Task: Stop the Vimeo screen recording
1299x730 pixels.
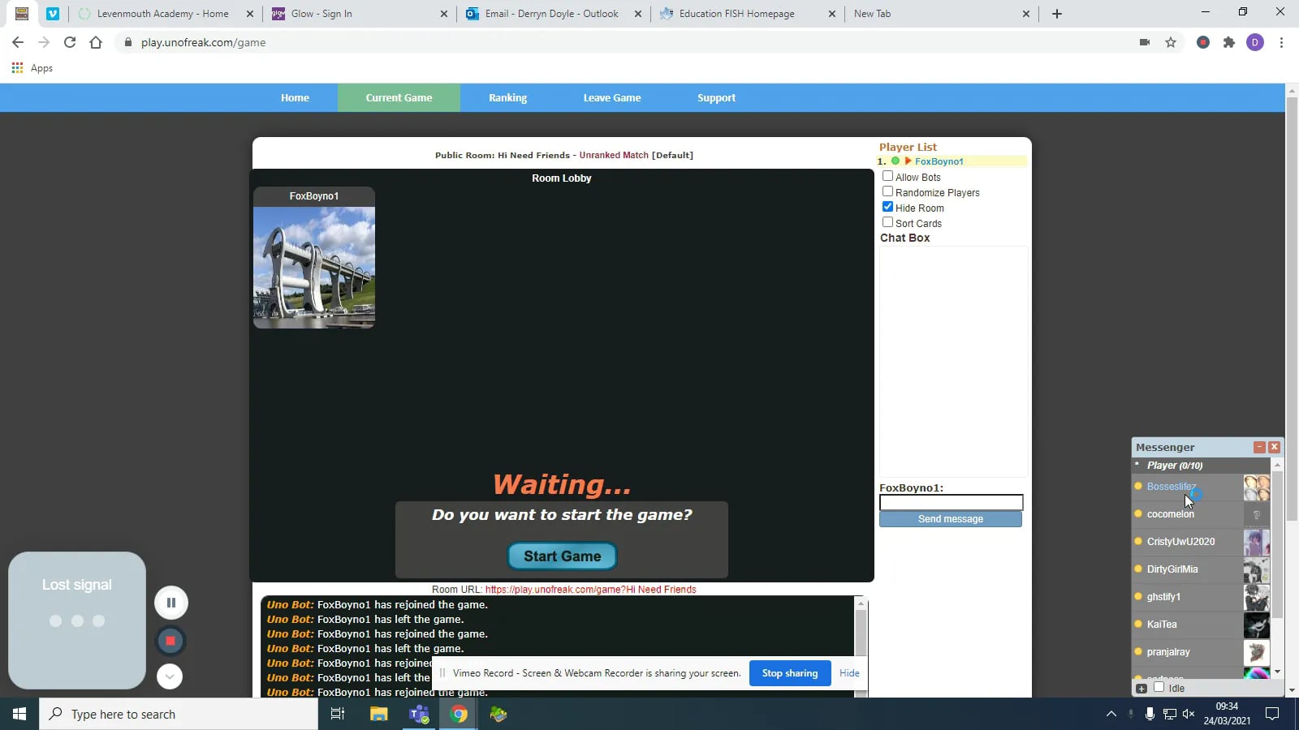Action: [x=170, y=640]
